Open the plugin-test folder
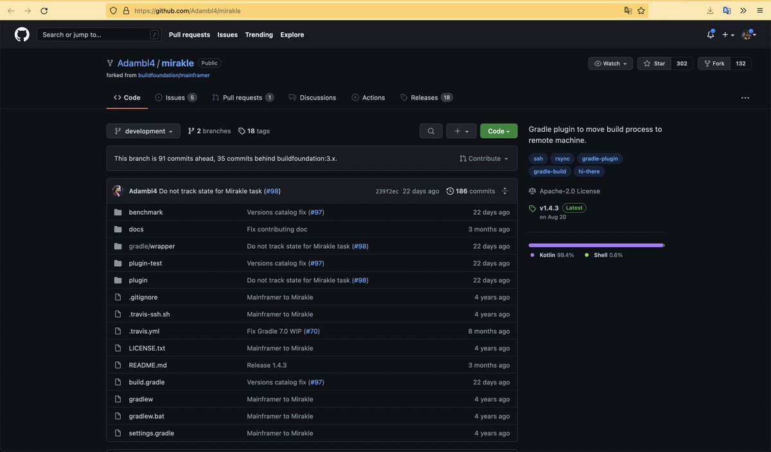Screen dimensions: 771x452 coord(145,264)
